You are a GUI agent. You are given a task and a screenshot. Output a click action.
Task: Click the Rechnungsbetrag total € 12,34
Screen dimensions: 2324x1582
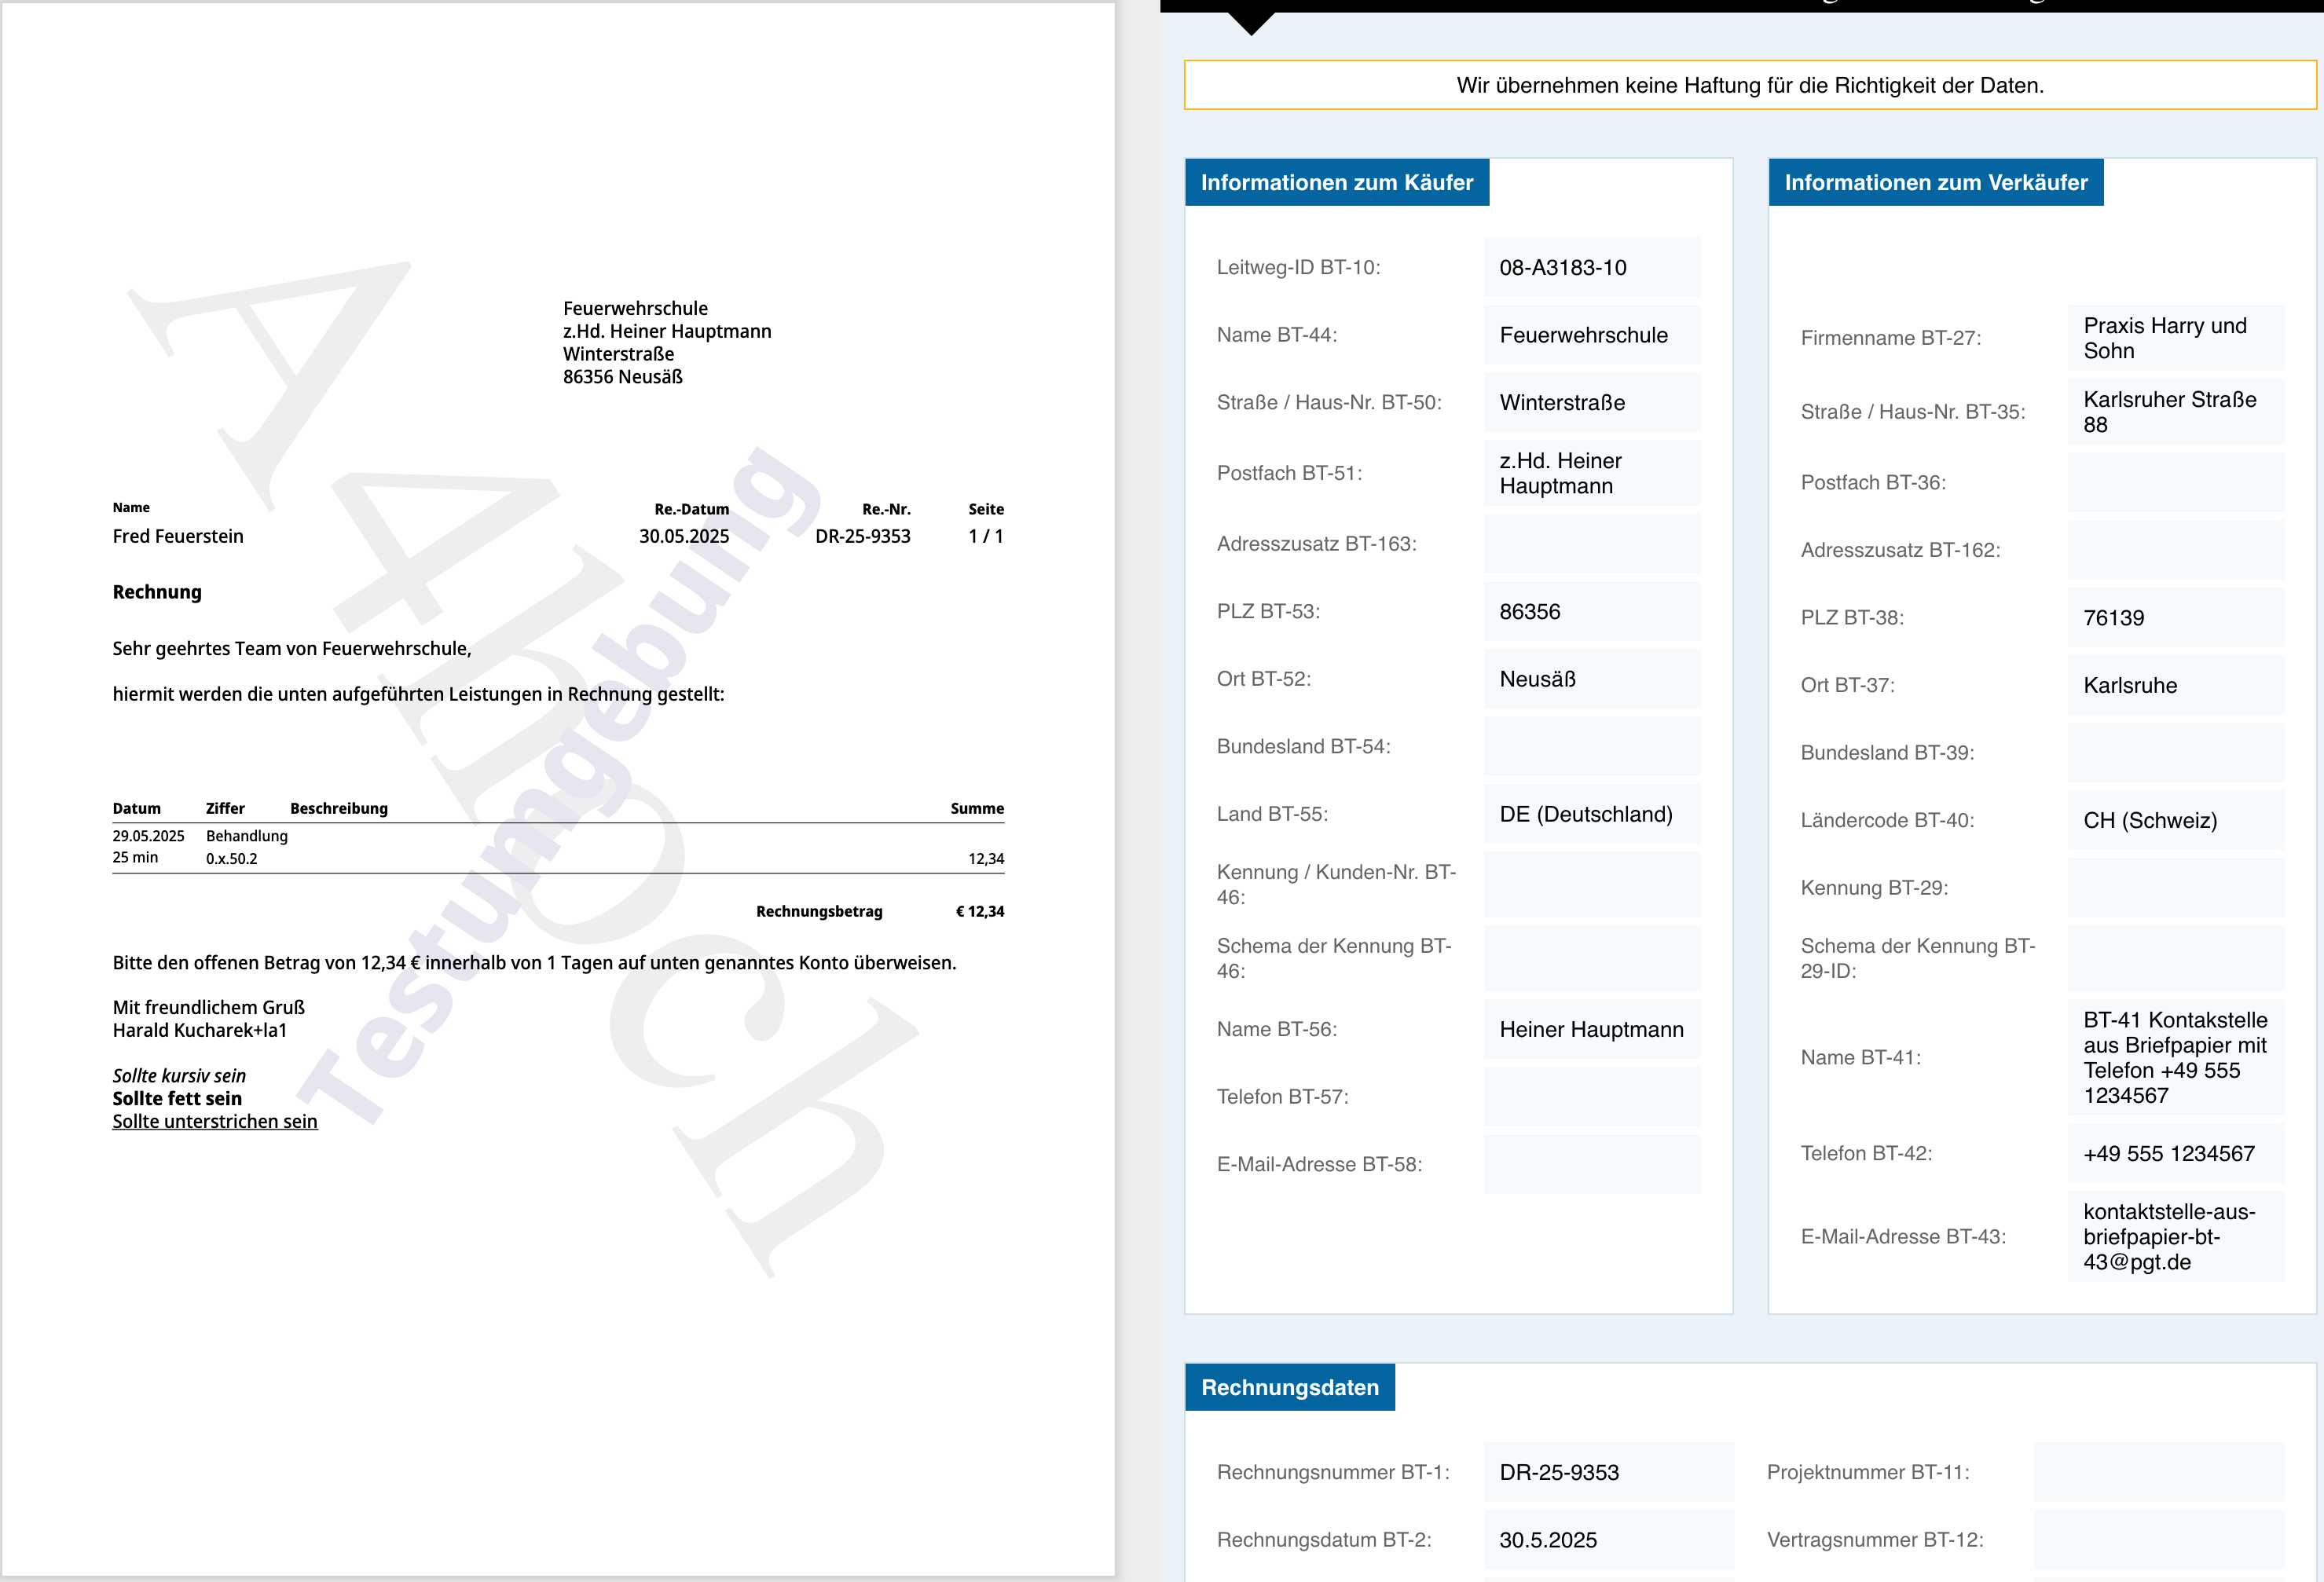click(x=980, y=911)
